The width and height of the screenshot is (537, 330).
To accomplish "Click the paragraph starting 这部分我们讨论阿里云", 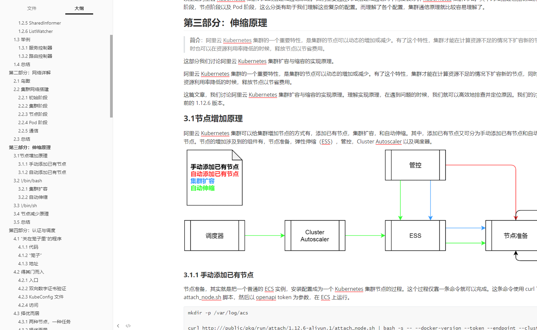I will (260, 61).
